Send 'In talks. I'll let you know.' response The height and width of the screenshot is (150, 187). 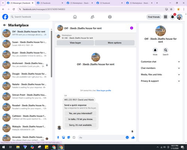point(80,119)
